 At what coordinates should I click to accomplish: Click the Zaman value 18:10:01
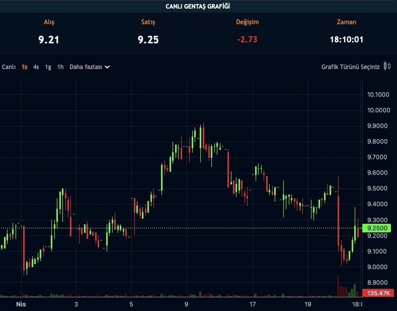[346, 40]
